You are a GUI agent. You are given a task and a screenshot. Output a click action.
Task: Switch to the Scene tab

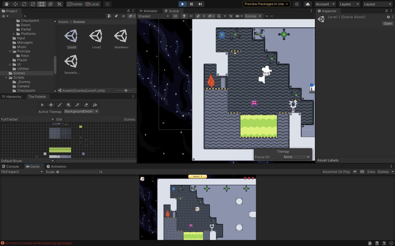pos(172,11)
